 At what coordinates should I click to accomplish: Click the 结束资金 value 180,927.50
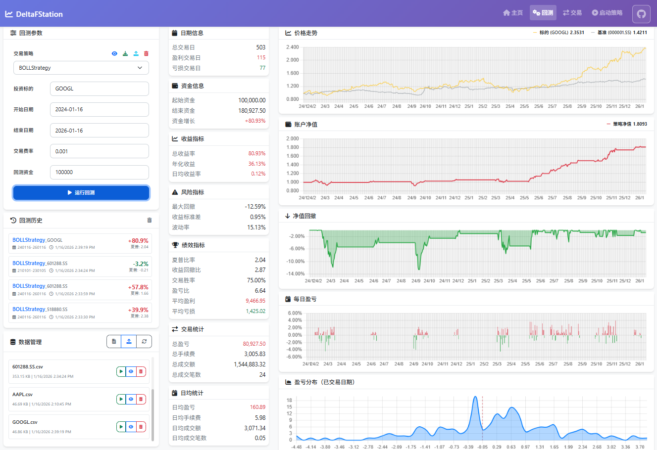coord(252,111)
